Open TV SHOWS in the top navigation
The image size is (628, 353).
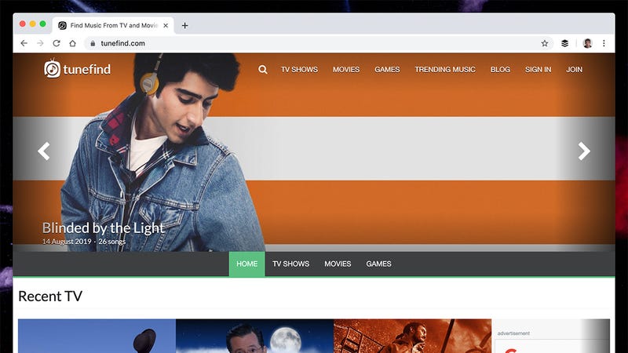click(299, 70)
